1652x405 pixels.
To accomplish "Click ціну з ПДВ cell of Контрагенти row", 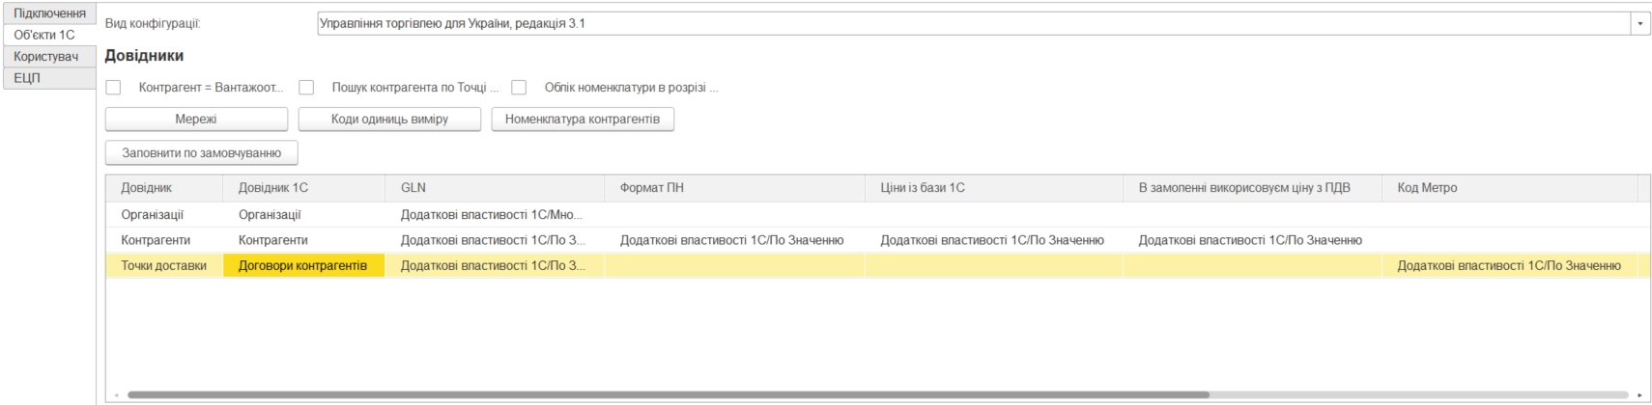I will (x=1253, y=240).
